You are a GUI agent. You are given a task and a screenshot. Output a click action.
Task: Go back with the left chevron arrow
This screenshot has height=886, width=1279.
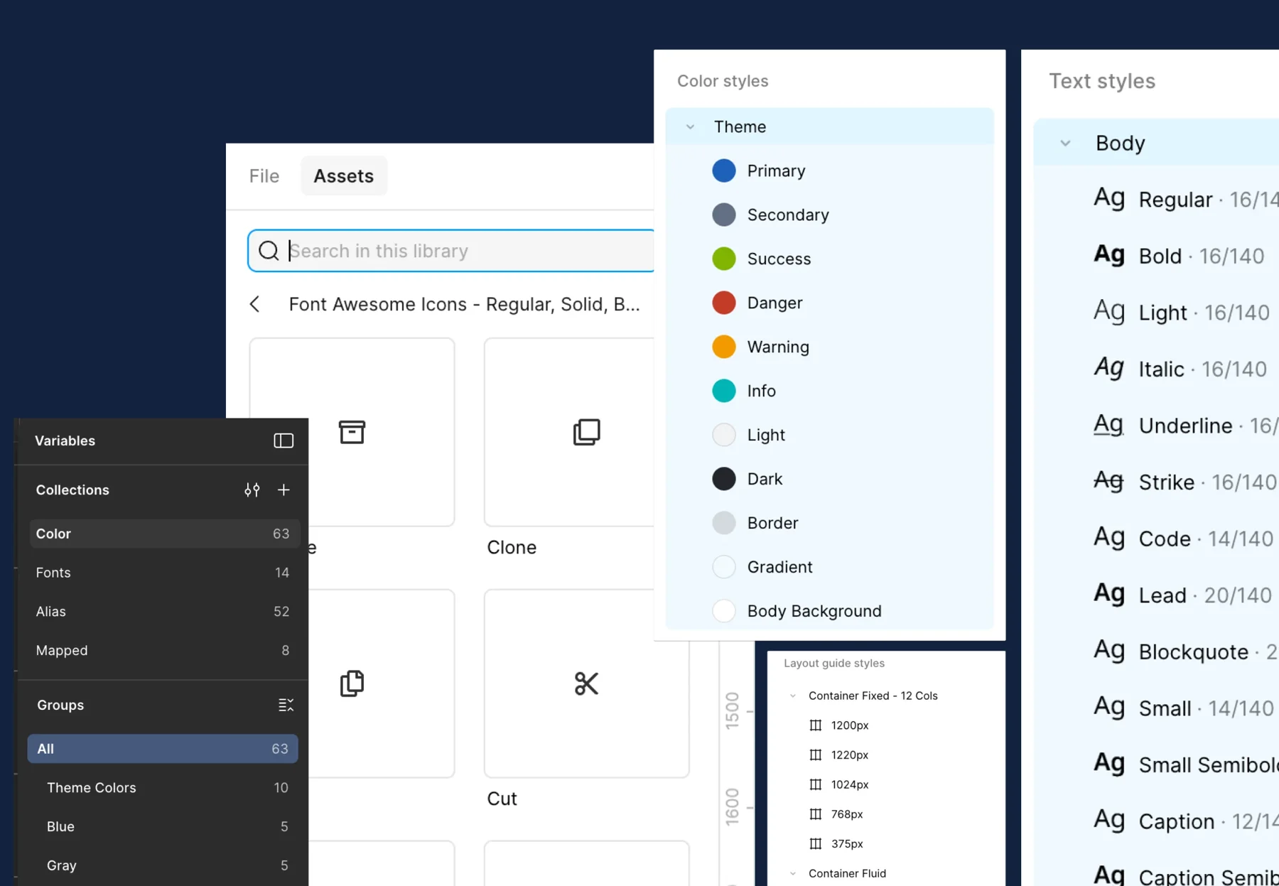coord(254,304)
